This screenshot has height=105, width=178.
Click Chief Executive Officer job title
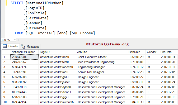(x=101, y=57)
